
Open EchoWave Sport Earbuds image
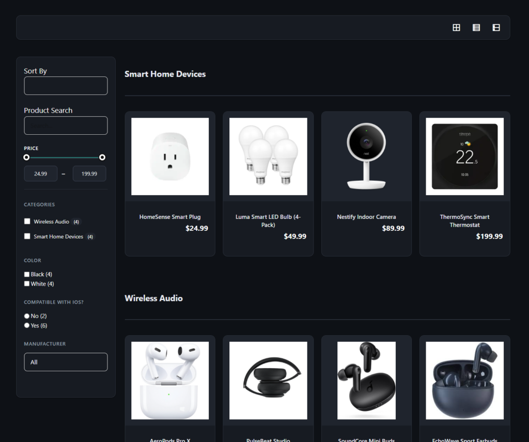pyautogui.click(x=464, y=381)
